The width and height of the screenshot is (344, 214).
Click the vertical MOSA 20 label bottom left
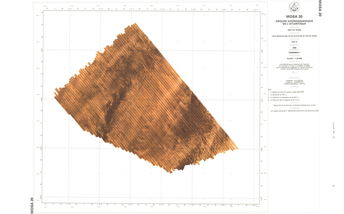click(33, 205)
